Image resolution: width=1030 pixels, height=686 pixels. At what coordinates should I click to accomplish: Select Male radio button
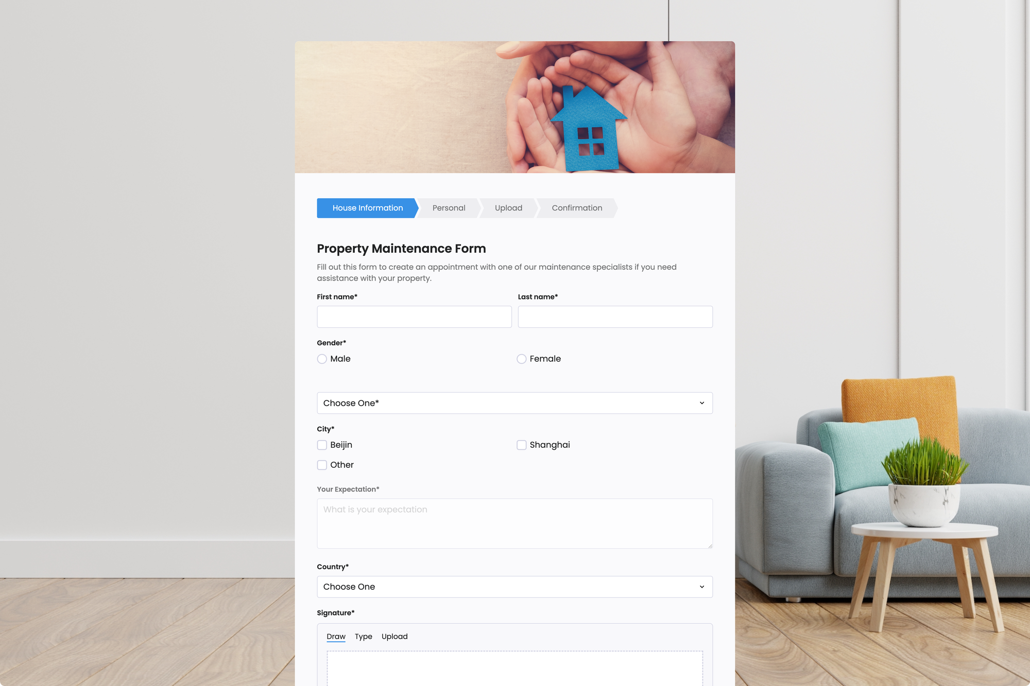point(322,358)
